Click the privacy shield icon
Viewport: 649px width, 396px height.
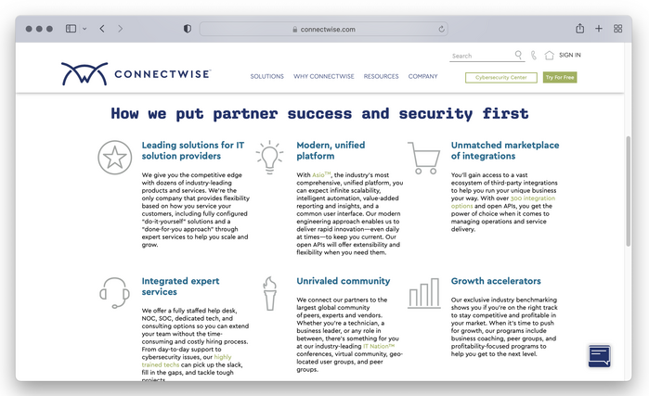[188, 29]
